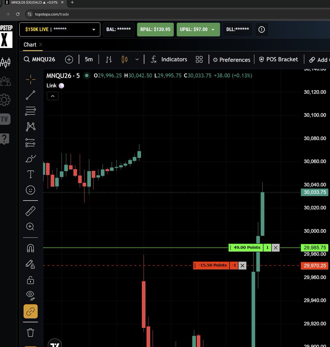Image resolution: width=330 pixels, height=347 pixels.
Task: Activate the ruler measure tool
Action: pos(31,211)
